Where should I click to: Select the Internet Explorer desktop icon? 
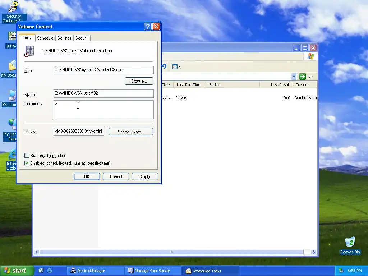(x=11, y=160)
